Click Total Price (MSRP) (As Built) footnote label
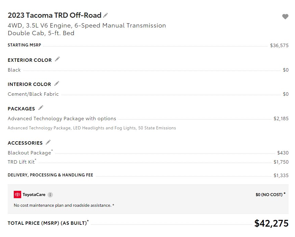Viewport: 295px width, 237px height. point(48,223)
